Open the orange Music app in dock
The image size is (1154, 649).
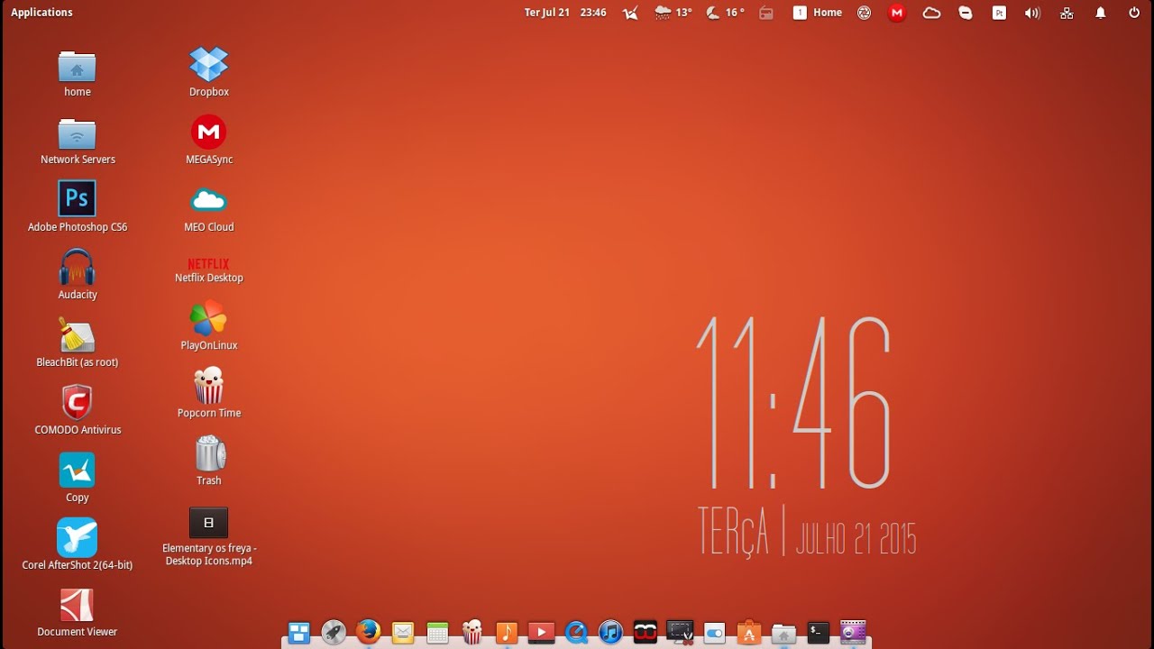(507, 633)
